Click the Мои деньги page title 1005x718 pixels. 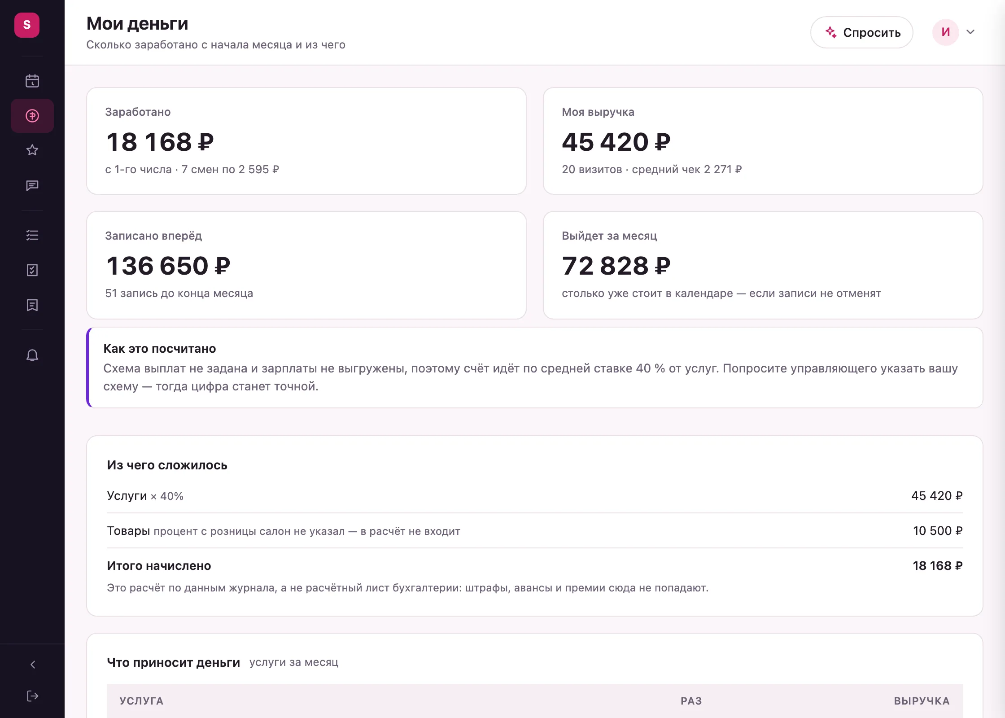pos(137,24)
